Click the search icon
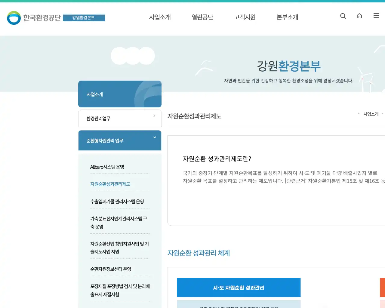Image resolution: width=385 pixels, height=308 pixels. (x=343, y=16)
